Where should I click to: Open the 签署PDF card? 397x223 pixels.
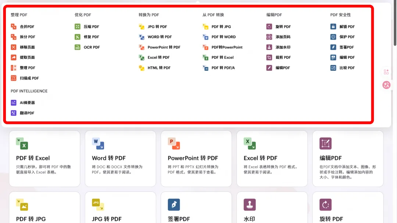click(x=196, y=207)
